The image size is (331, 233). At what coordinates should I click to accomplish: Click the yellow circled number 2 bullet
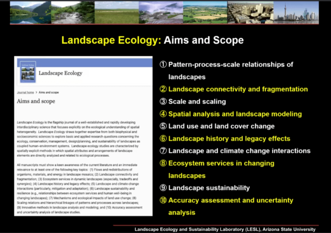point(163,89)
